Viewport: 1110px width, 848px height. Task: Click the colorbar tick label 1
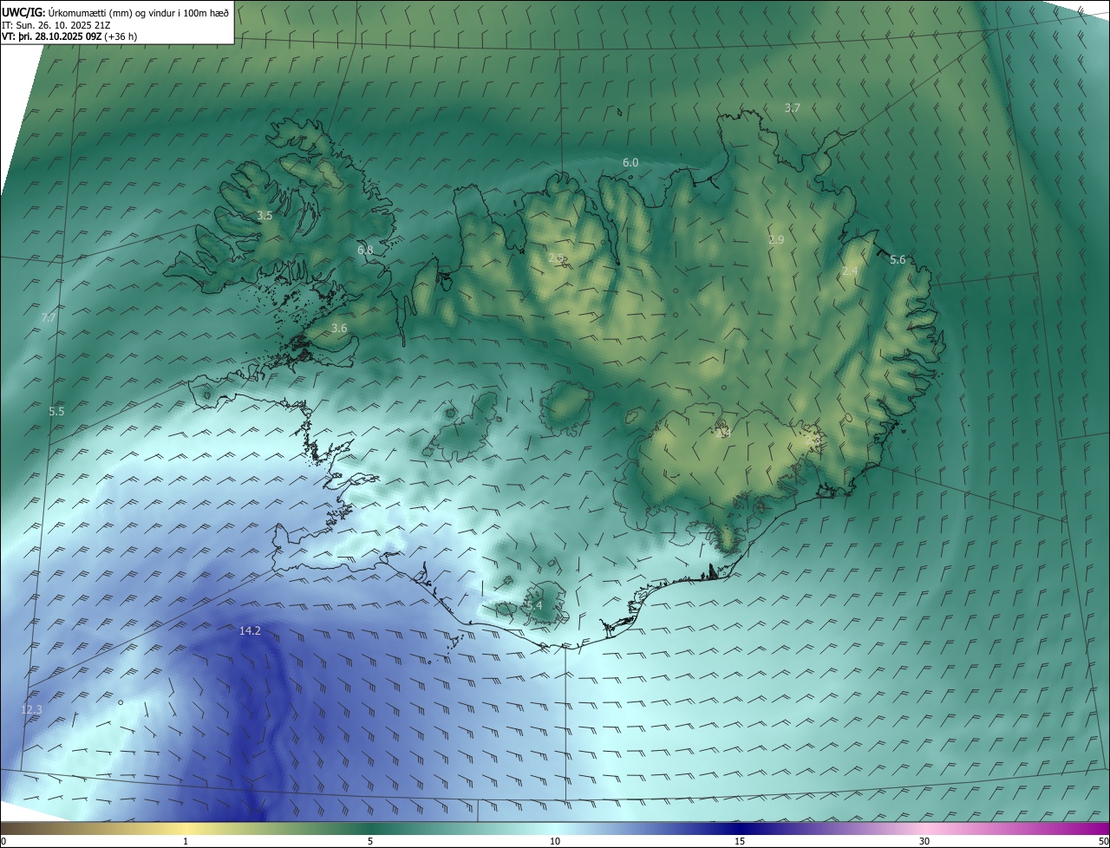(186, 841)
